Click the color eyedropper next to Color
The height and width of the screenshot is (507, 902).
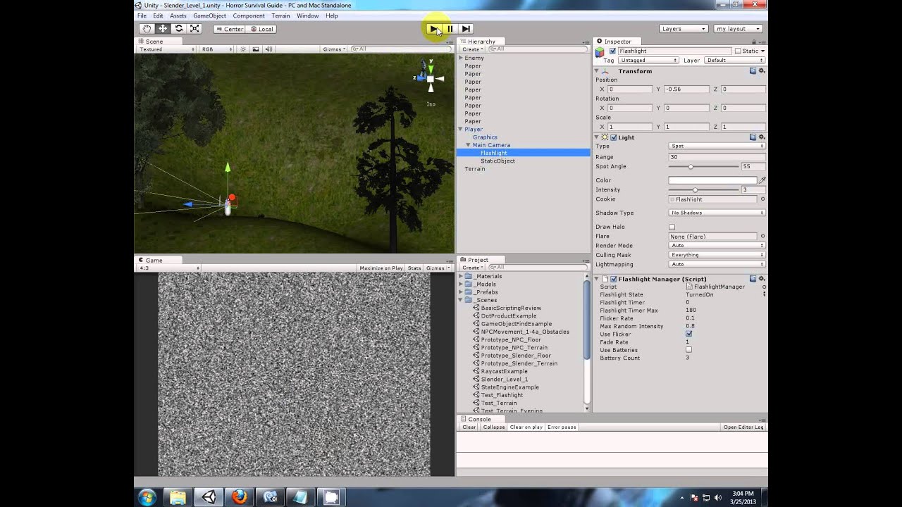[762, 180]
